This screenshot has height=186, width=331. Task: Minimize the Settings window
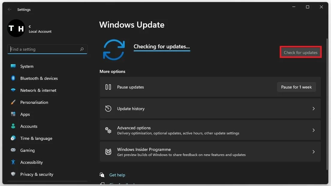click(x=294, y=7)
